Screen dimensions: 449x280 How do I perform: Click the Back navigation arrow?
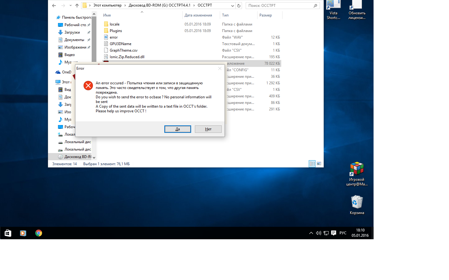coord(54,6)
